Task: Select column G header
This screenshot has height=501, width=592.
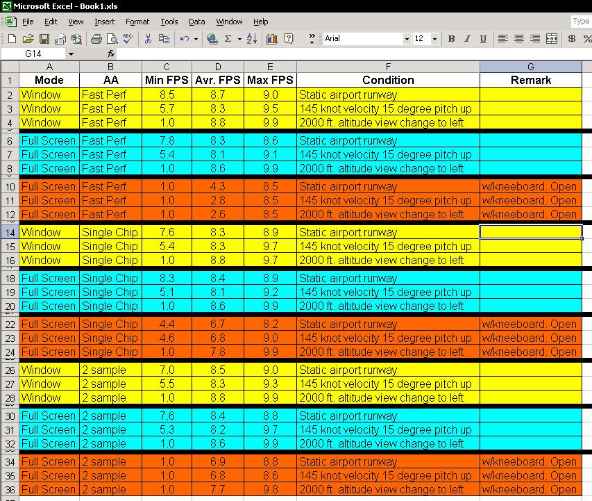Action: pos(530,67)
